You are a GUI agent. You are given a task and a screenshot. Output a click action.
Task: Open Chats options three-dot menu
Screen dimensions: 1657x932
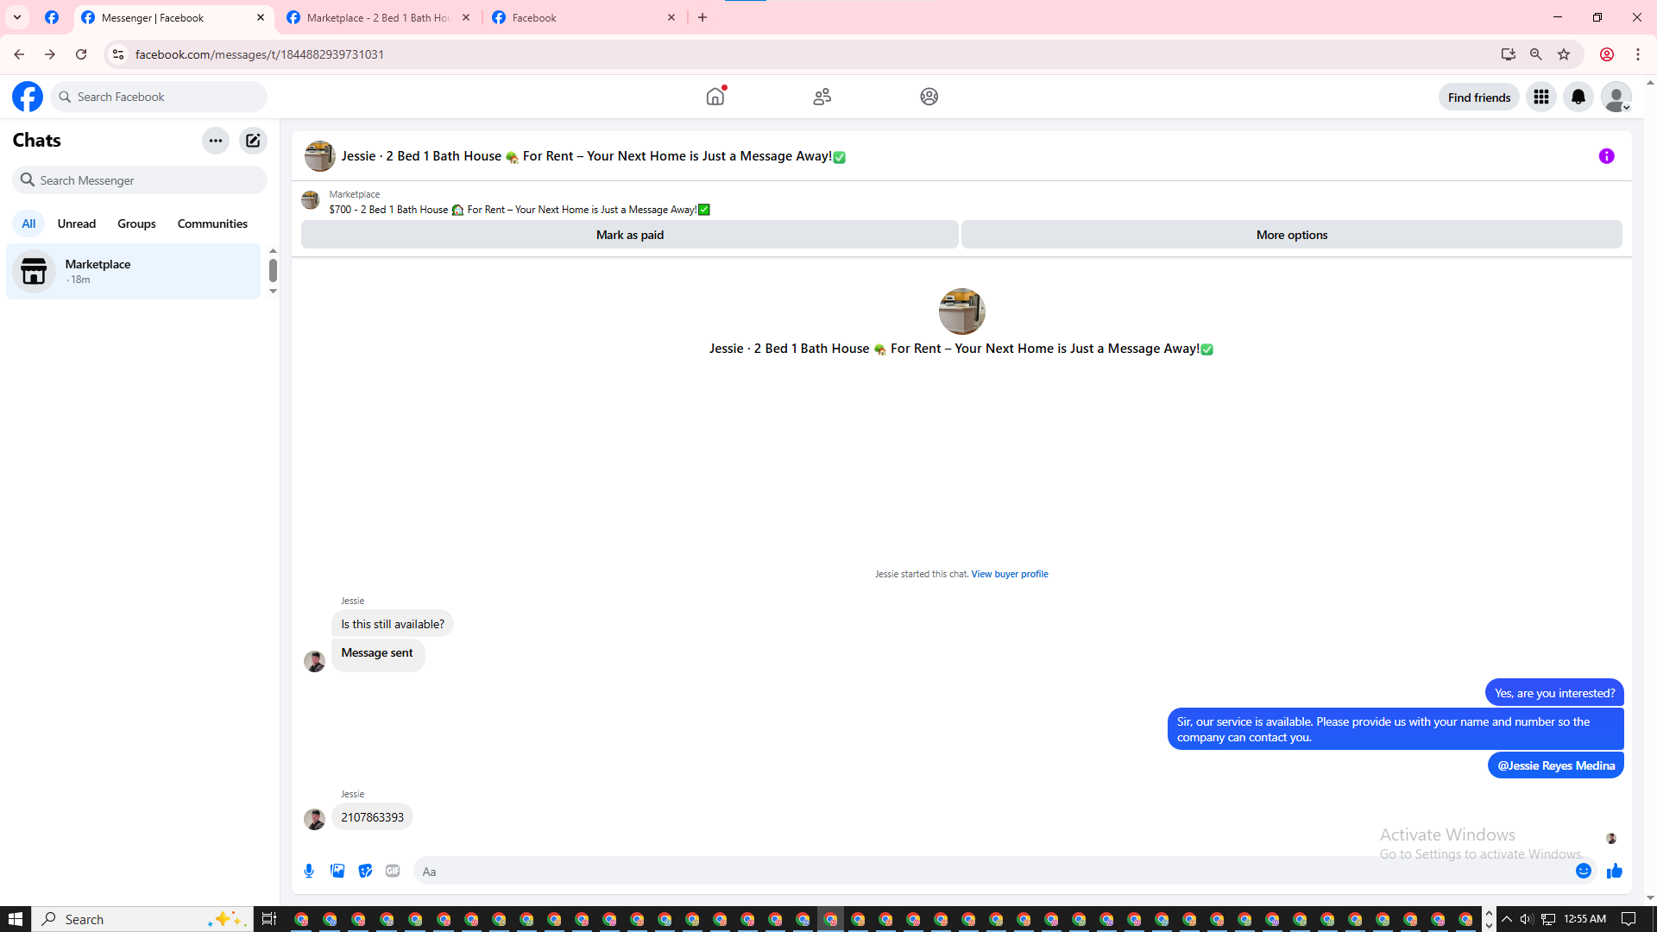pyautogui.click(x=216, y=141)
